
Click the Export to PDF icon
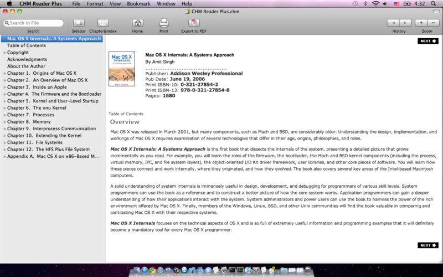click(194, 23)
